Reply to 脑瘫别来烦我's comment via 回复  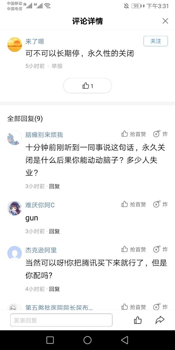click(54, 186)
